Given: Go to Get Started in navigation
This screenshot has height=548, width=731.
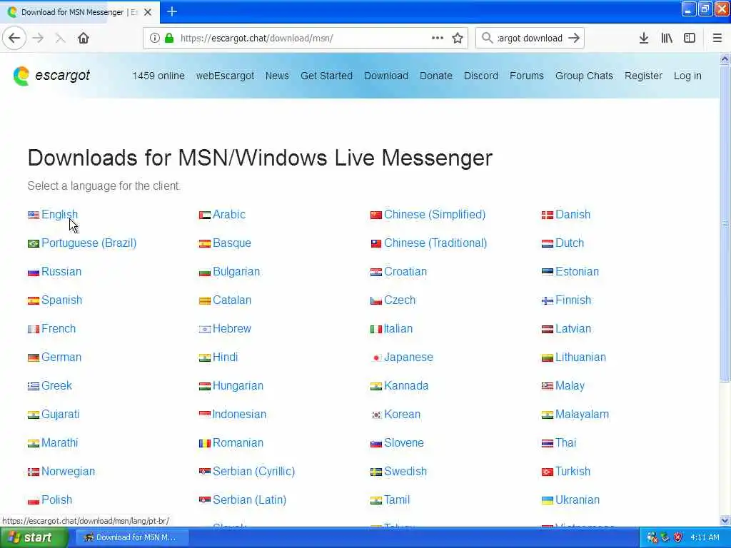Looking at the screenshot, I should point(326,76).
